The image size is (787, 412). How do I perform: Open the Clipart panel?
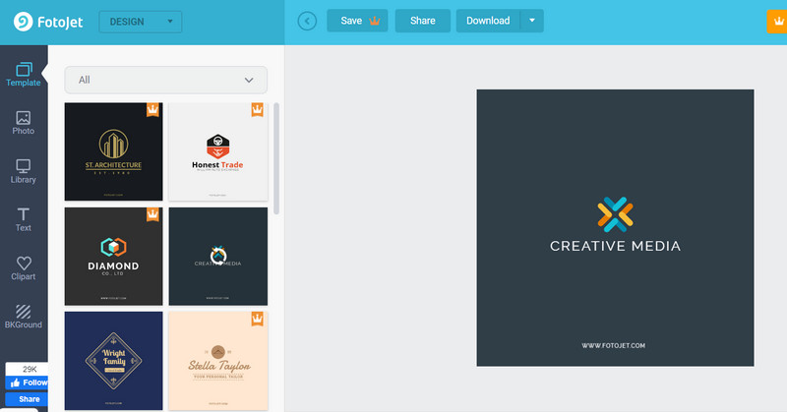pyautogui.click(x=24, y=267)
